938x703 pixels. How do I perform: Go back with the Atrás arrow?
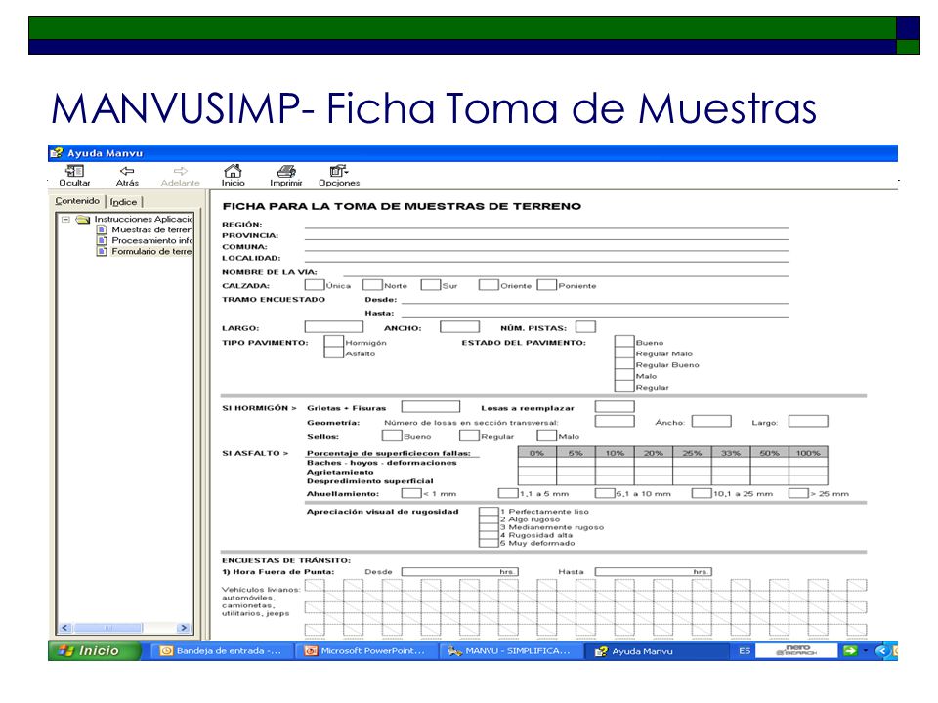(x=127, y=172)
